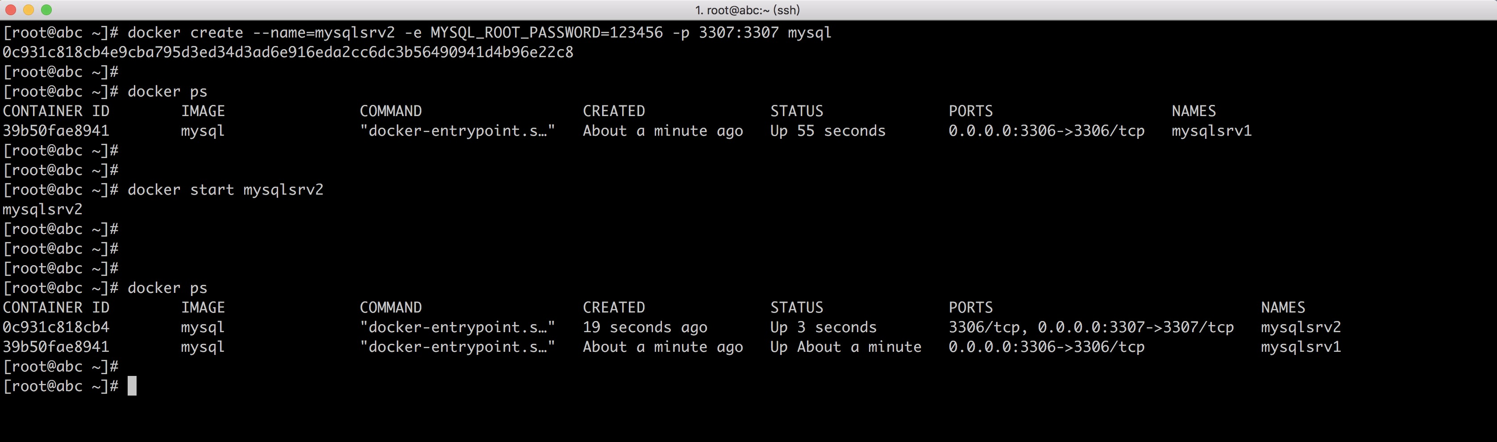Click the first 'docker ps' command

[167, 92]
